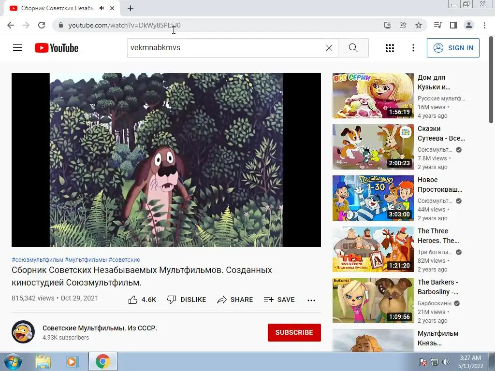Reload the page
Image resolution: width=495 pixels, height=371 pixels.
(42, 25)
